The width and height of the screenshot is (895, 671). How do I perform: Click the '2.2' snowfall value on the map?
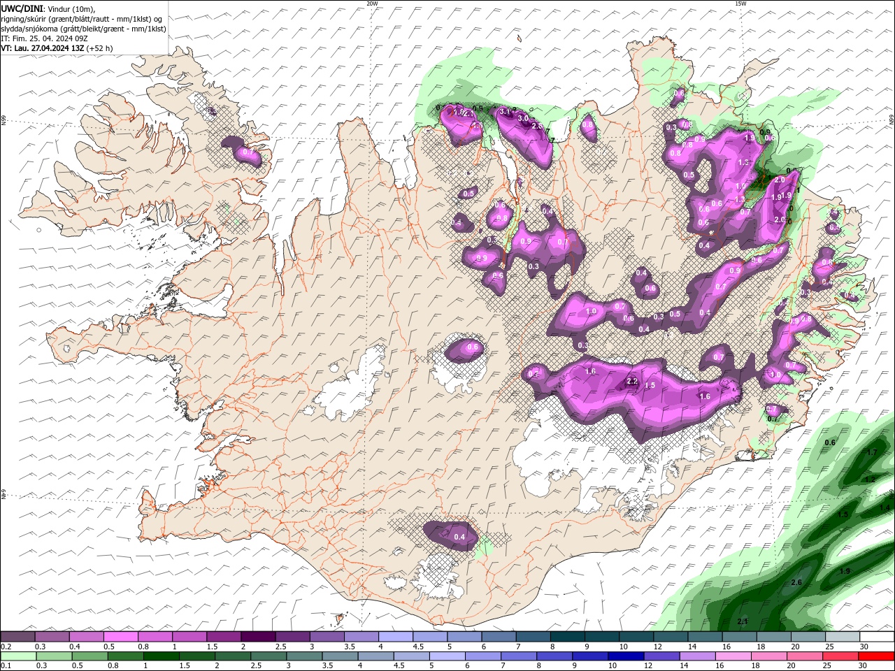632,381
